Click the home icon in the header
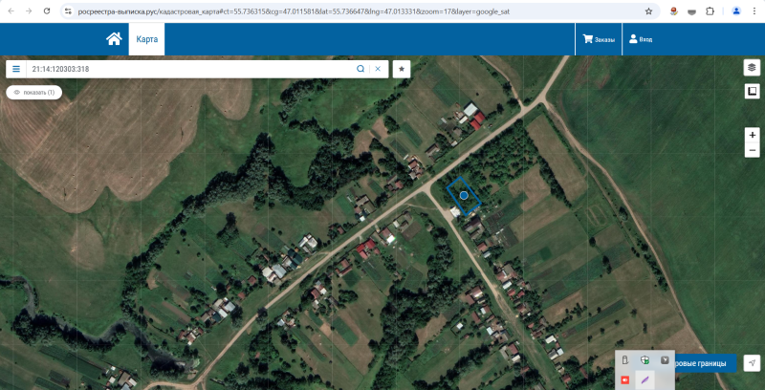765x390 pixels. click(114, 39)
